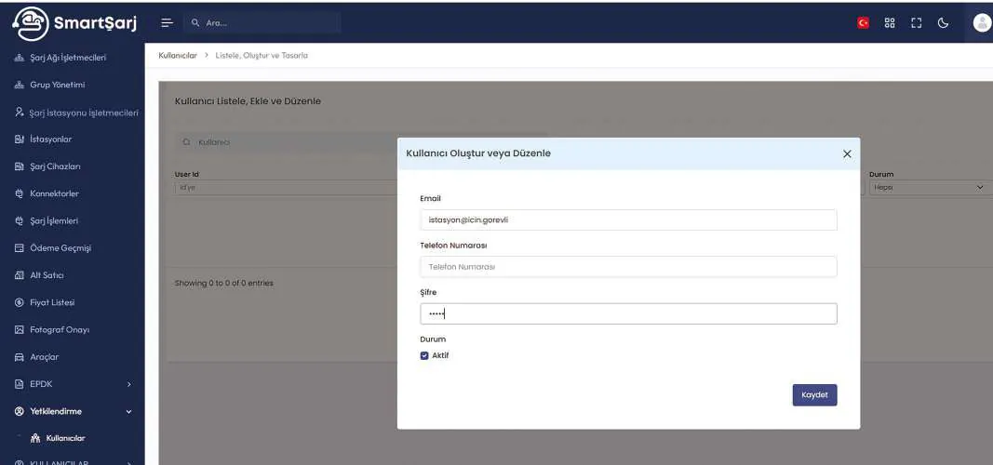Click the Kullanıcılar people icon

point(35,438)
